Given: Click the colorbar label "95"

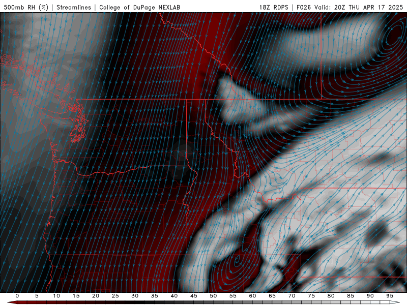Looking at the screenshot, I should [390, 296].
